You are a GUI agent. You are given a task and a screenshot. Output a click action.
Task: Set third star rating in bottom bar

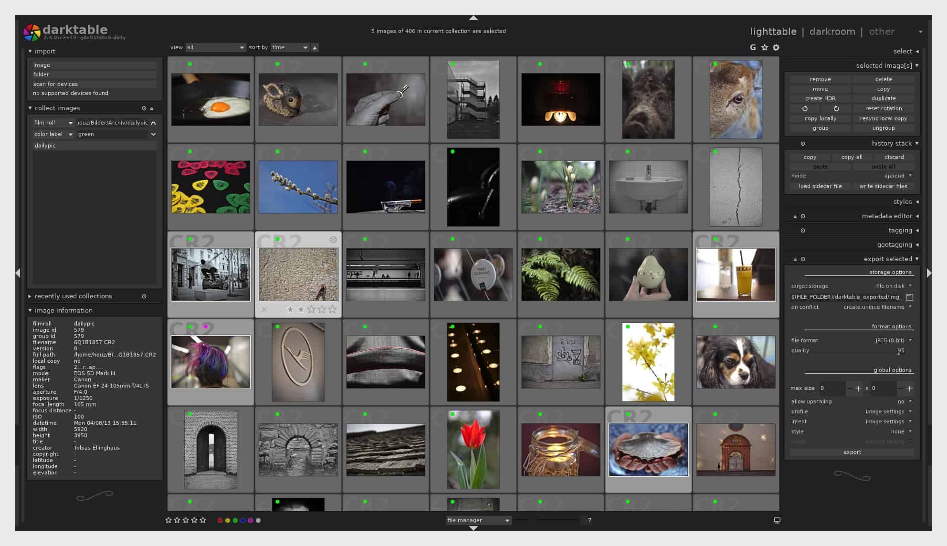(x=186, y=520)
